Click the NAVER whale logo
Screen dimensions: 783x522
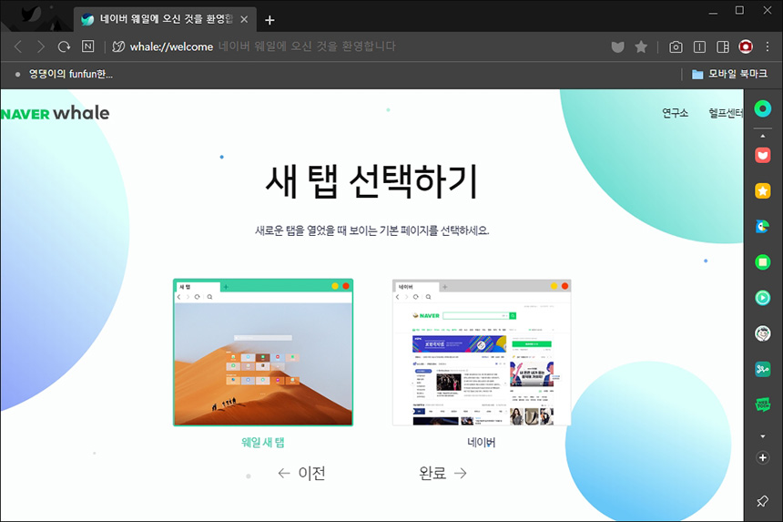pos(55,113)
